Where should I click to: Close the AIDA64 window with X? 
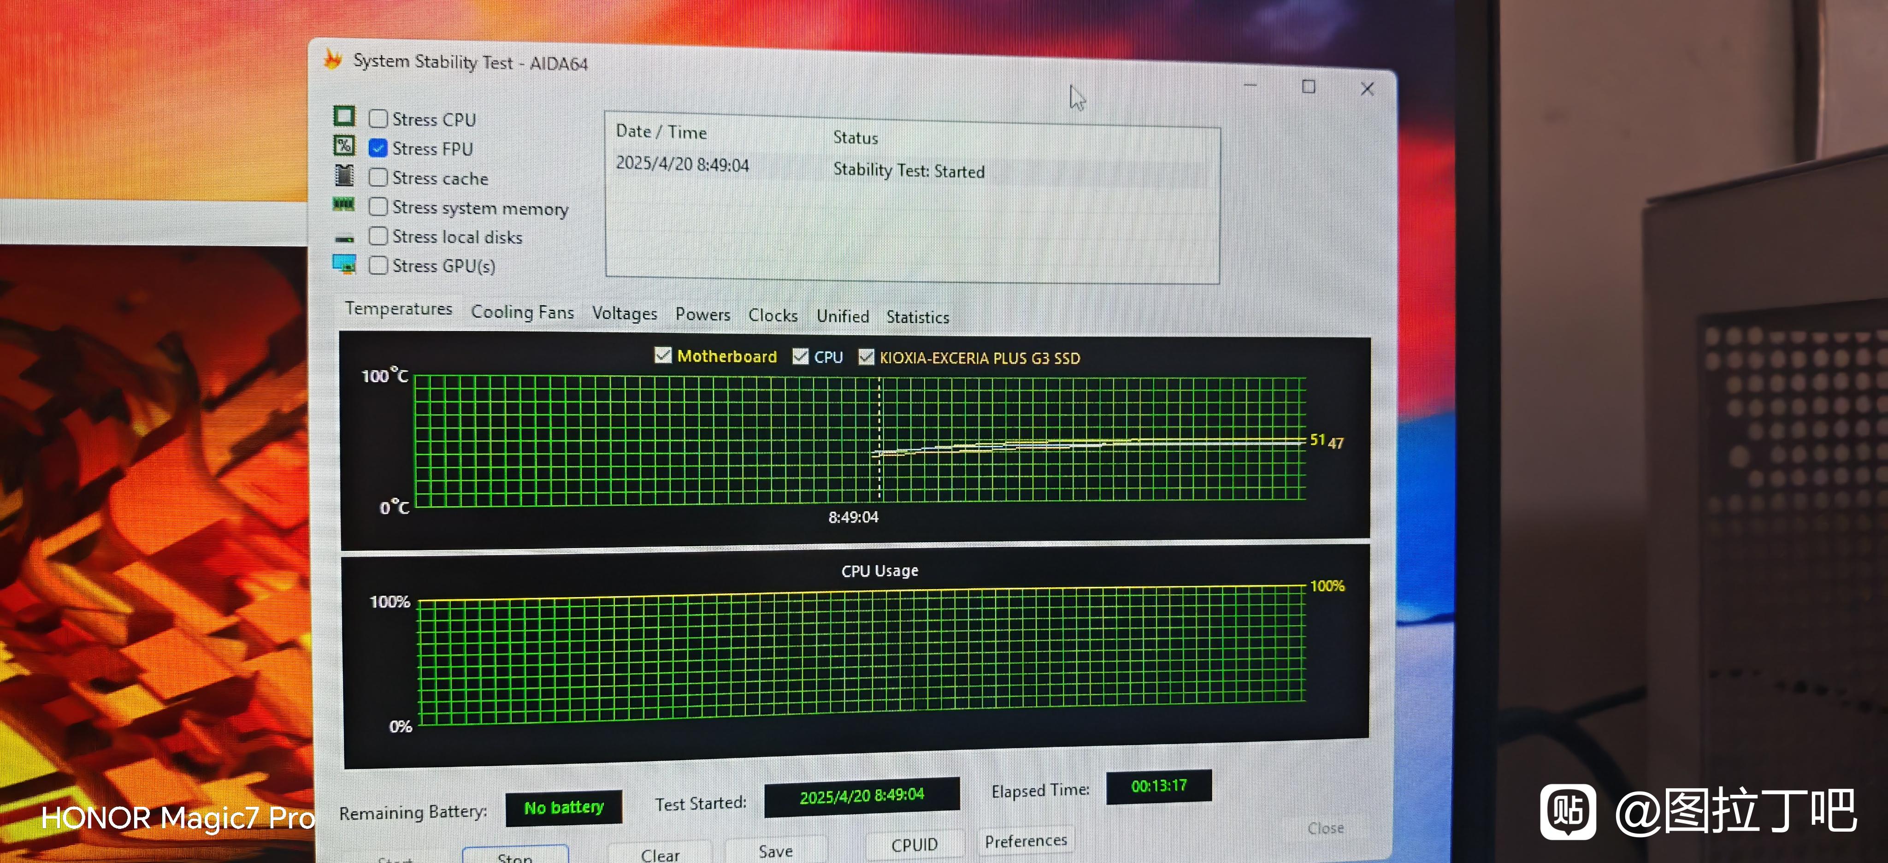(x=1367, y=89)
